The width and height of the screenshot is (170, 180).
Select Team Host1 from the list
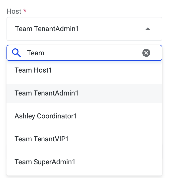click(33, 70)
